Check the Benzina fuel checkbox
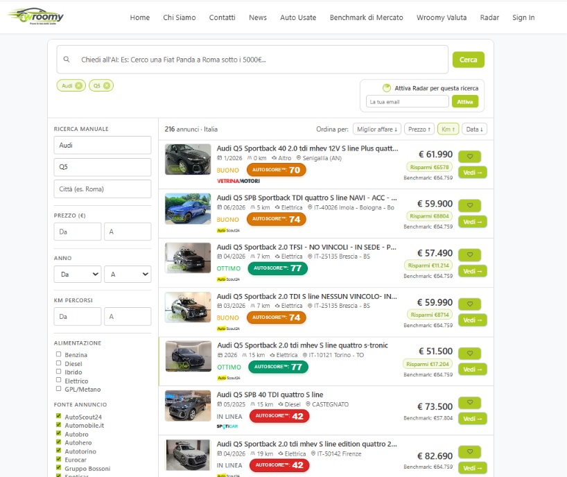This screenshot has height=477, width=567. point(59,354)
